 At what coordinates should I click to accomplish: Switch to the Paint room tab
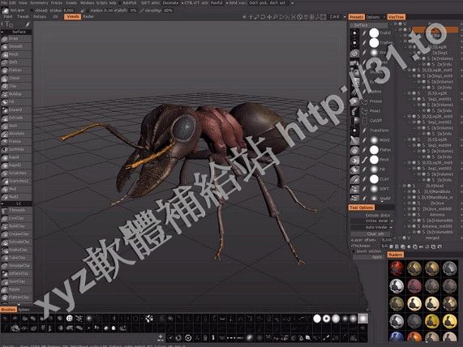[x=8, y=16]
